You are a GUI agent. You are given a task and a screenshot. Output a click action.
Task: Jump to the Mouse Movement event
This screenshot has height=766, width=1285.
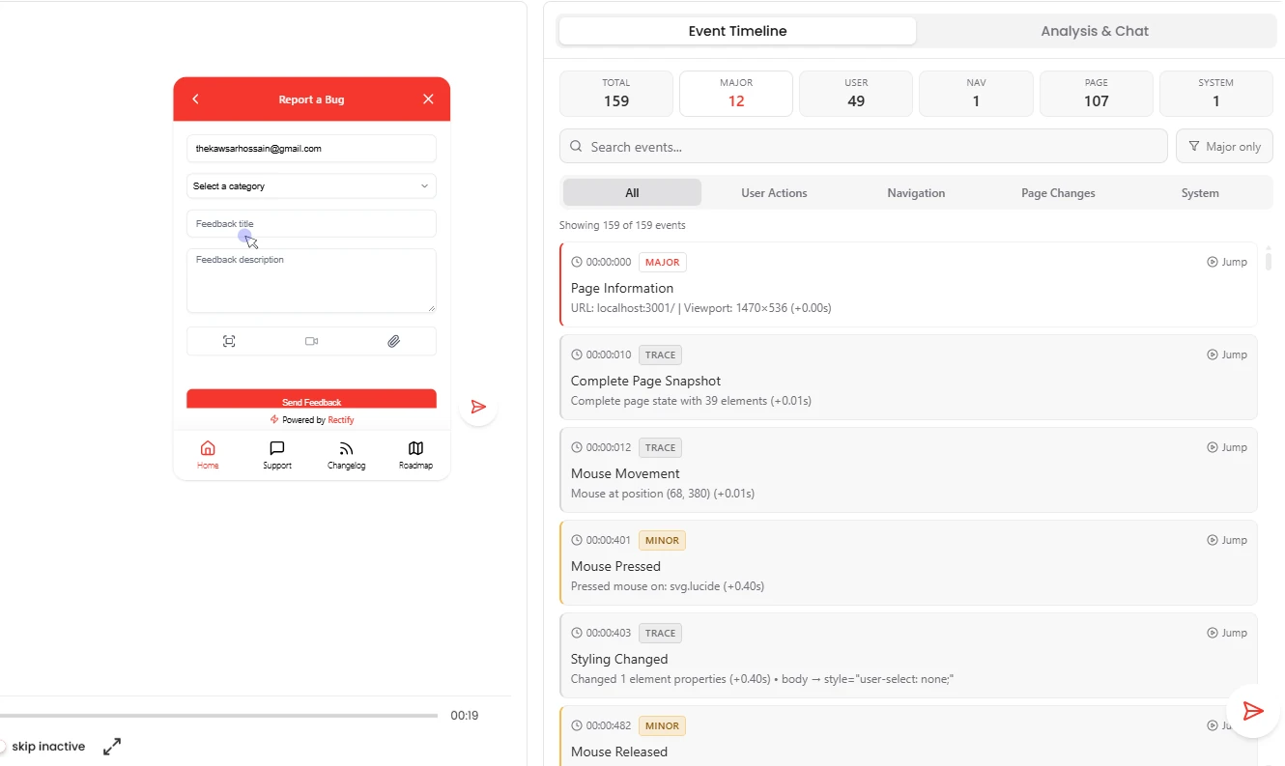coord(1227,447)
